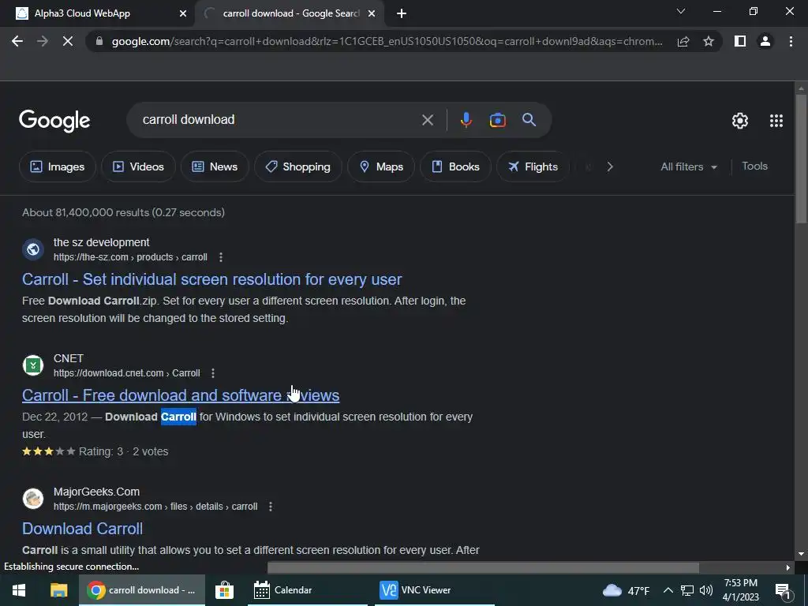Start voice search with the microphone
808x606 pixels.
point(466,120)
